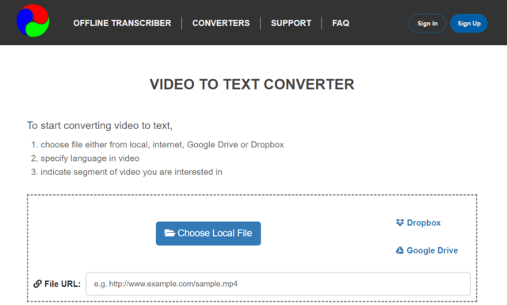Focus the File URL input field

[278, 284]
